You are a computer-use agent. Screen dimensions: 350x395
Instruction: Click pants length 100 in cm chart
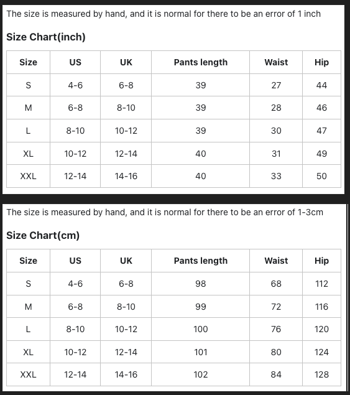201,329
